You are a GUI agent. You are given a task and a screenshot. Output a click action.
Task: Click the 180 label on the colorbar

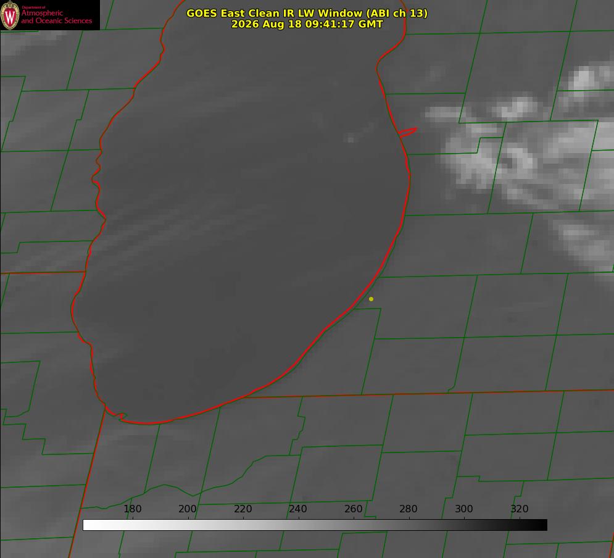pos(132,509)
